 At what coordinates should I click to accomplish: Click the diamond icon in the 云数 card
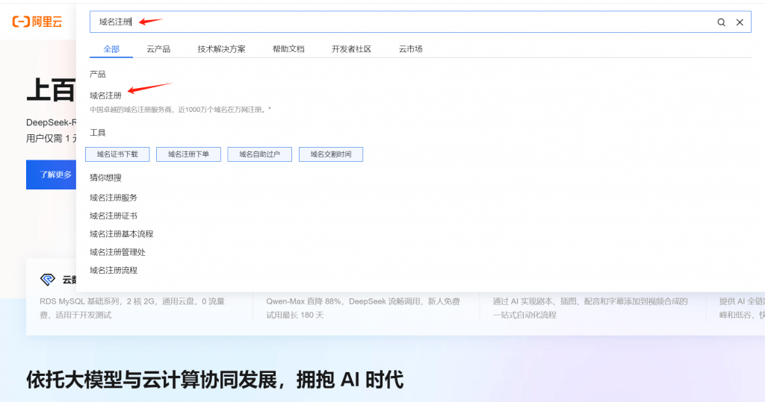pos(47,279)
